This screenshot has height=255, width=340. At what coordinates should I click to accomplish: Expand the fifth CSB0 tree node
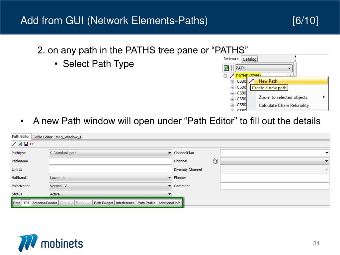(x=232, y=105)
